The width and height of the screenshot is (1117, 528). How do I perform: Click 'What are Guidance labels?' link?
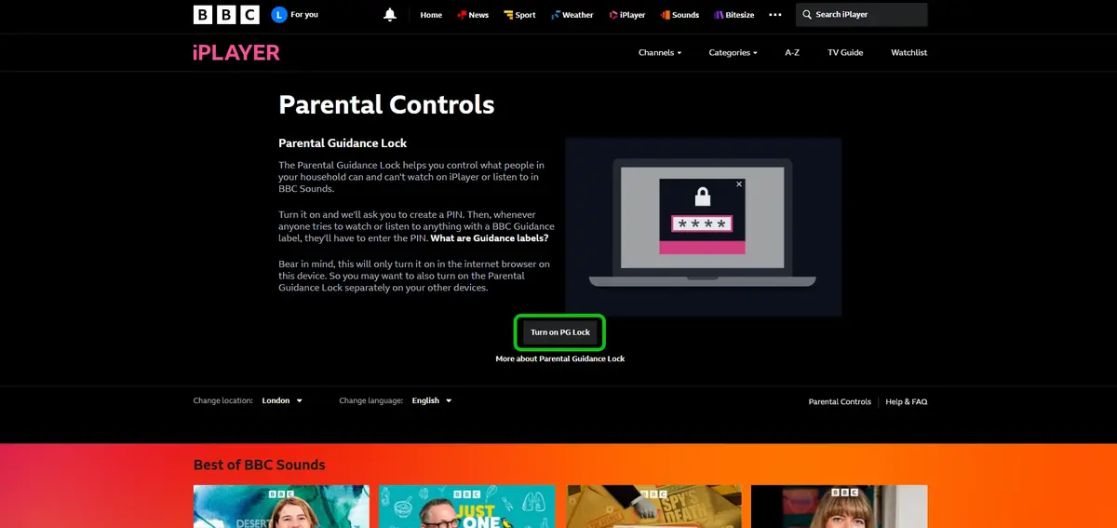point(490,237)
